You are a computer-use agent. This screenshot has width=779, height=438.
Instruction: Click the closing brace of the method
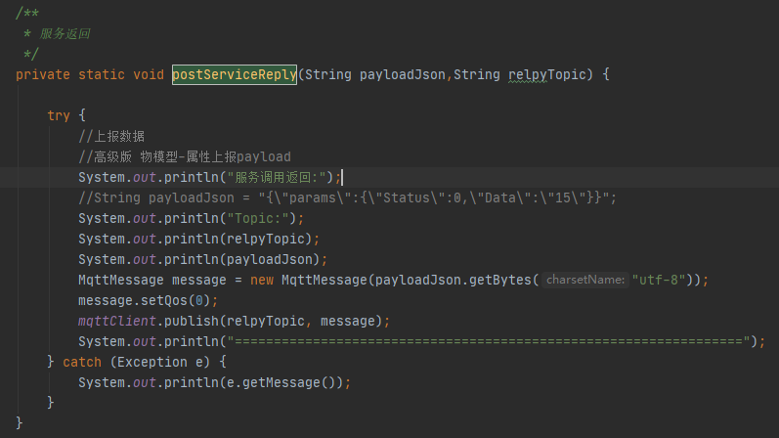pos(20,423)
